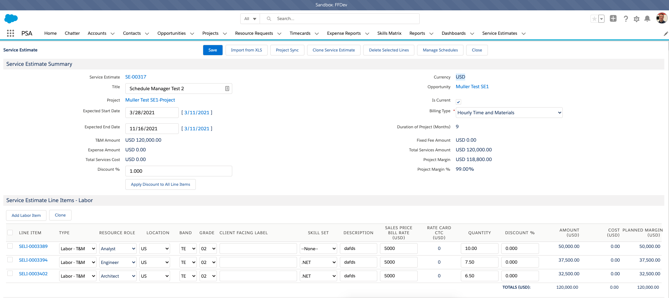Click the Save button
This screenshot has width=669, height=298.
tap(213, 50)
